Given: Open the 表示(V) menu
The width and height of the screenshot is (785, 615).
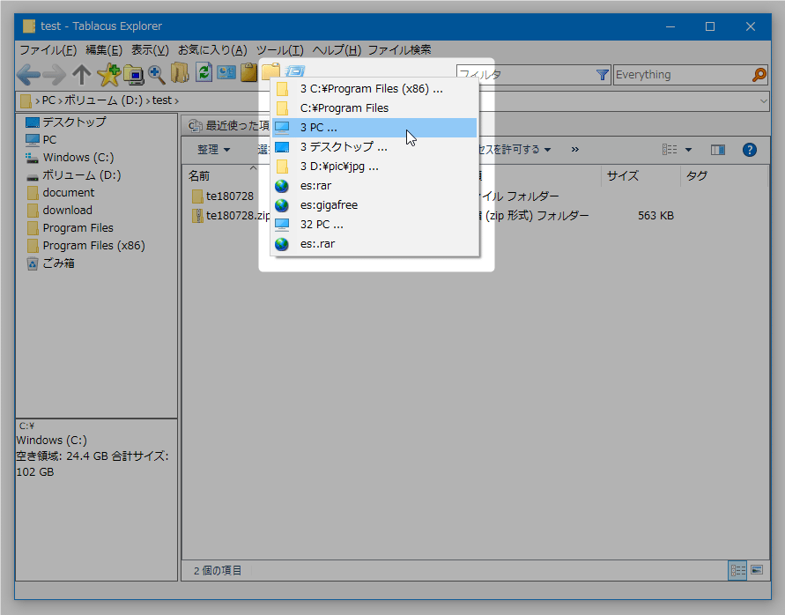Looking at the screenshot, I should [x=150, y=50].
